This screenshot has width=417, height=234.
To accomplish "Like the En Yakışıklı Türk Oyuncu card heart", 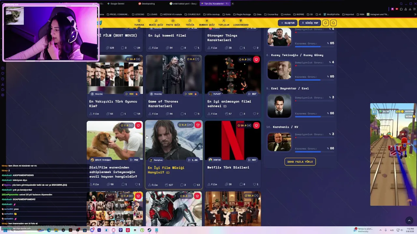I will [137, 114].
